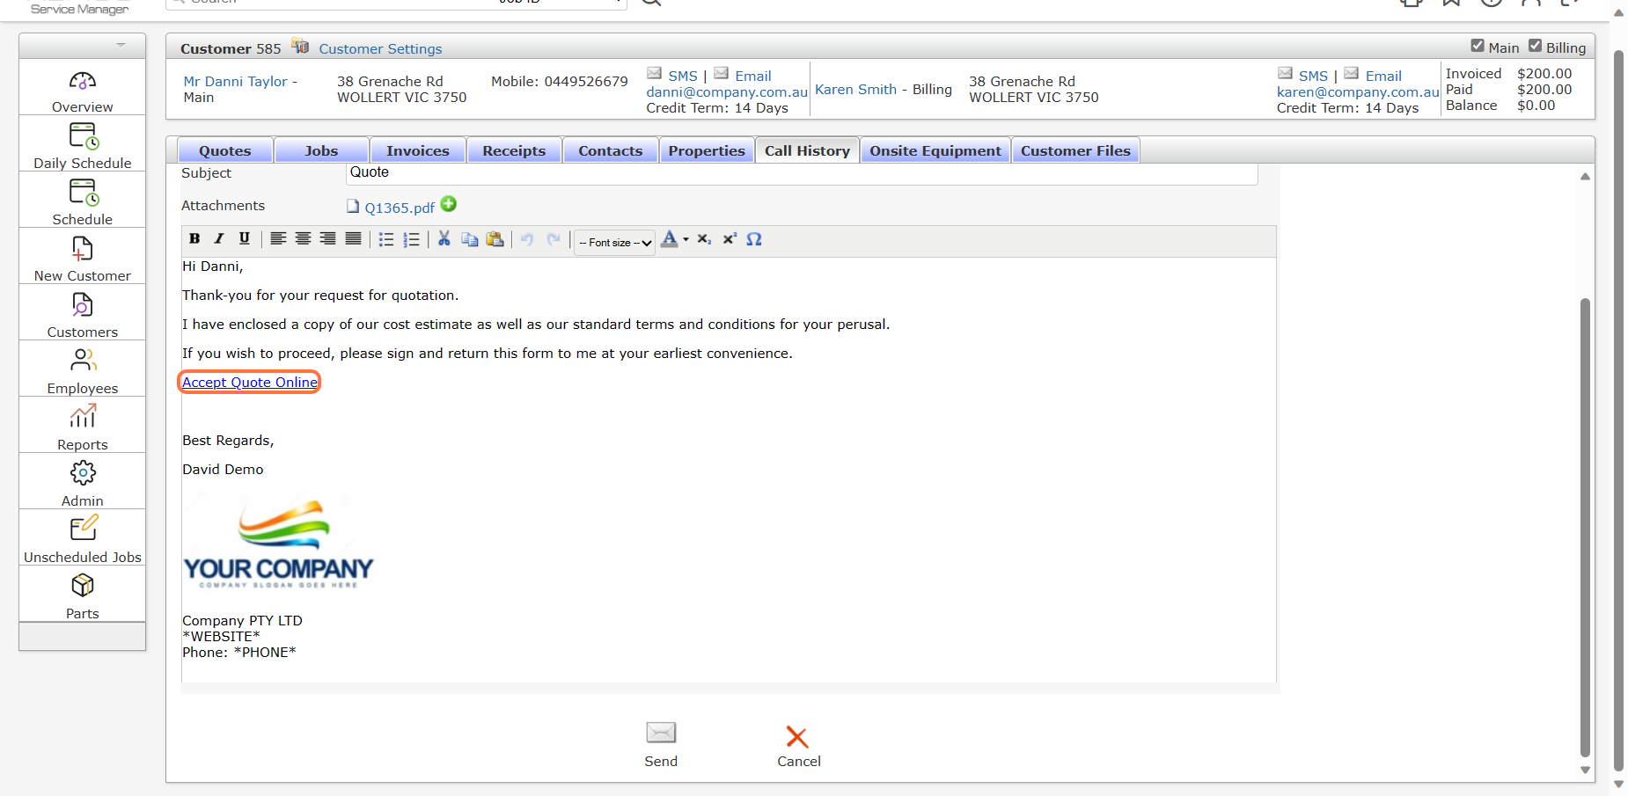Apply superscript formatting
Image resolution: width=1628 pixels, height=796 pixels.
[x=730, y=239]
